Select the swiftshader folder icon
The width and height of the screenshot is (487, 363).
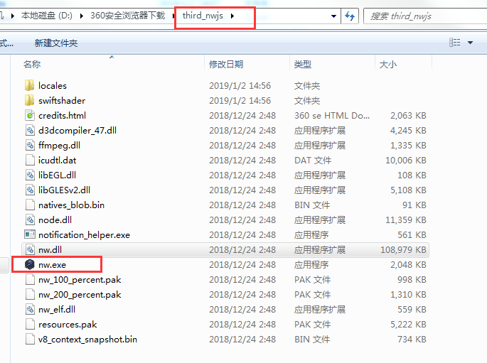(30, 100)
